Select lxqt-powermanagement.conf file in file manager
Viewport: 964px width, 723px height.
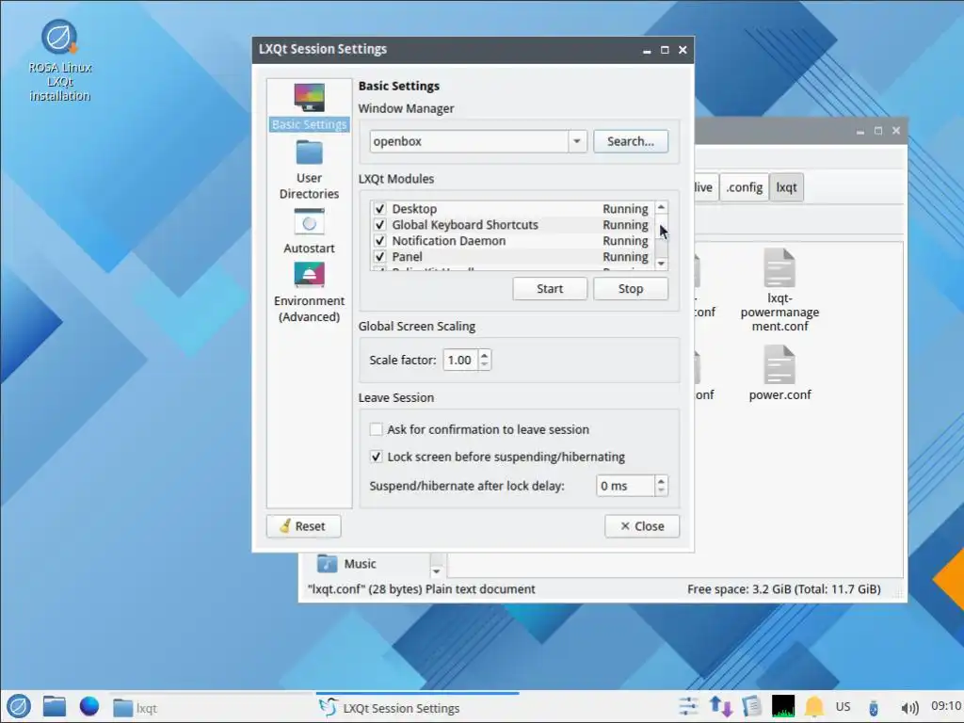coord(779,290)
